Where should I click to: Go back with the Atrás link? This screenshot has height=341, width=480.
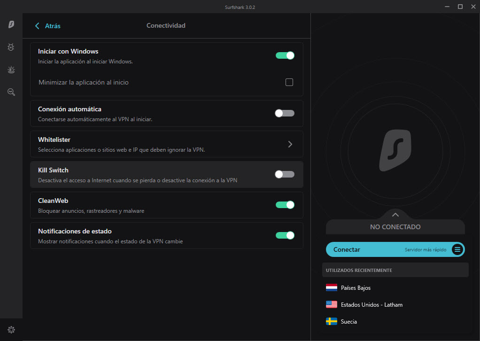click(x=53, y=26)
